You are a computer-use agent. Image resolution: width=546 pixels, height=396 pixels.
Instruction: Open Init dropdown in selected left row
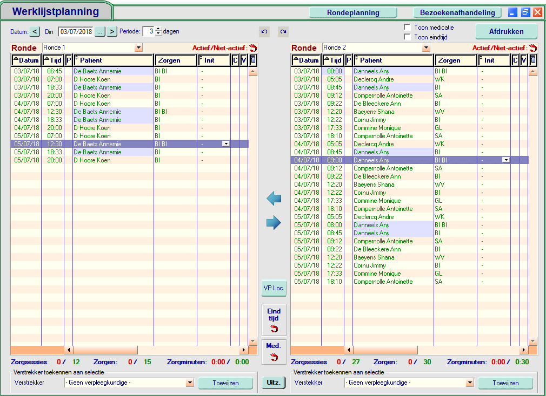tap(226, 144)
